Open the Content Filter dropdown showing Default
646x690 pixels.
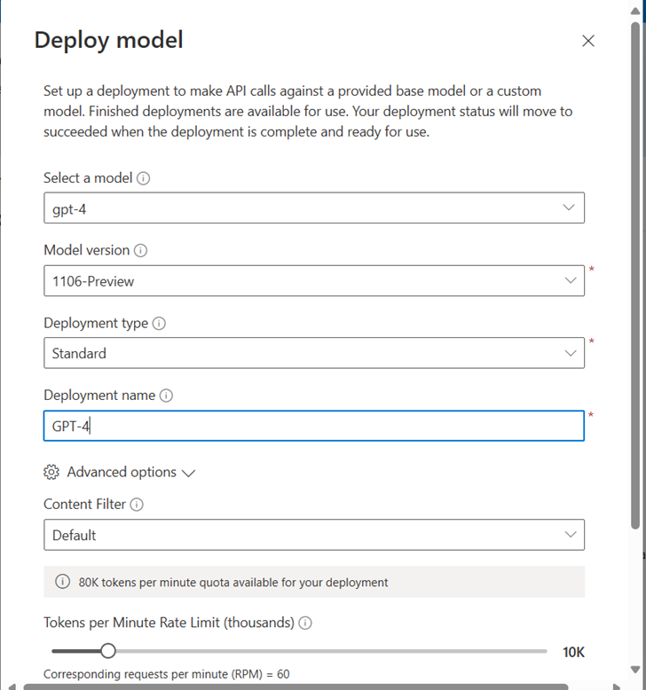(313, 535)
